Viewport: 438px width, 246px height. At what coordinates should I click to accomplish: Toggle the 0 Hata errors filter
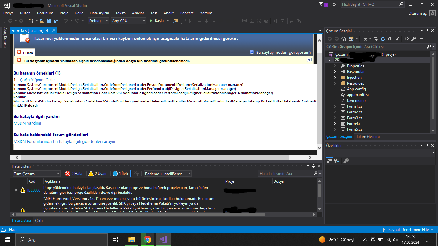pos(74,174)
